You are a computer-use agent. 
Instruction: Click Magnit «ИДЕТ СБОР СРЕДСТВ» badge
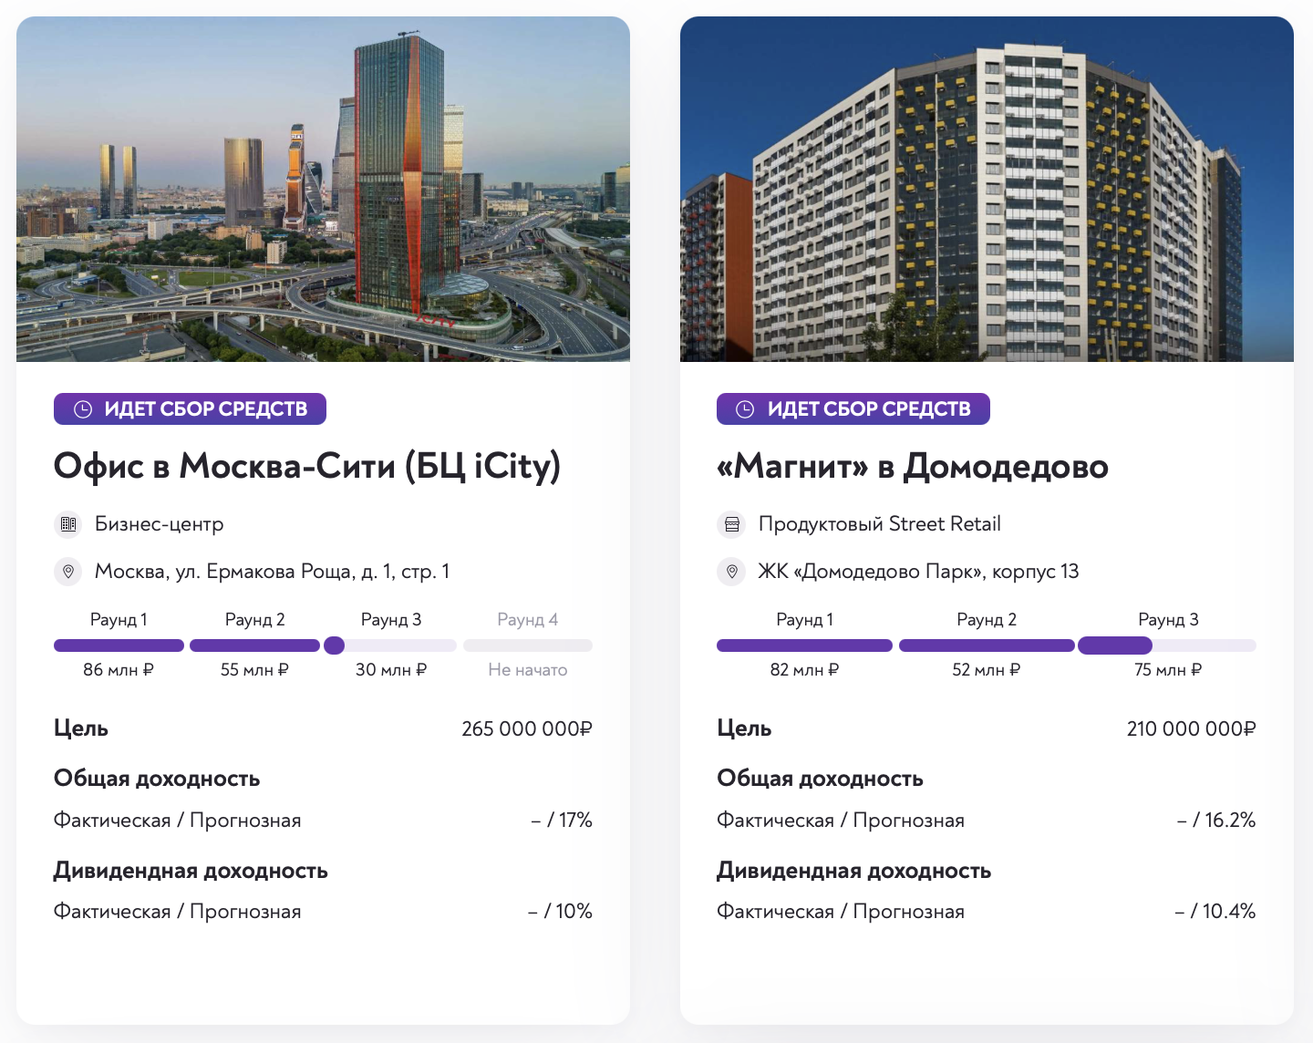[x=853, y=409]
